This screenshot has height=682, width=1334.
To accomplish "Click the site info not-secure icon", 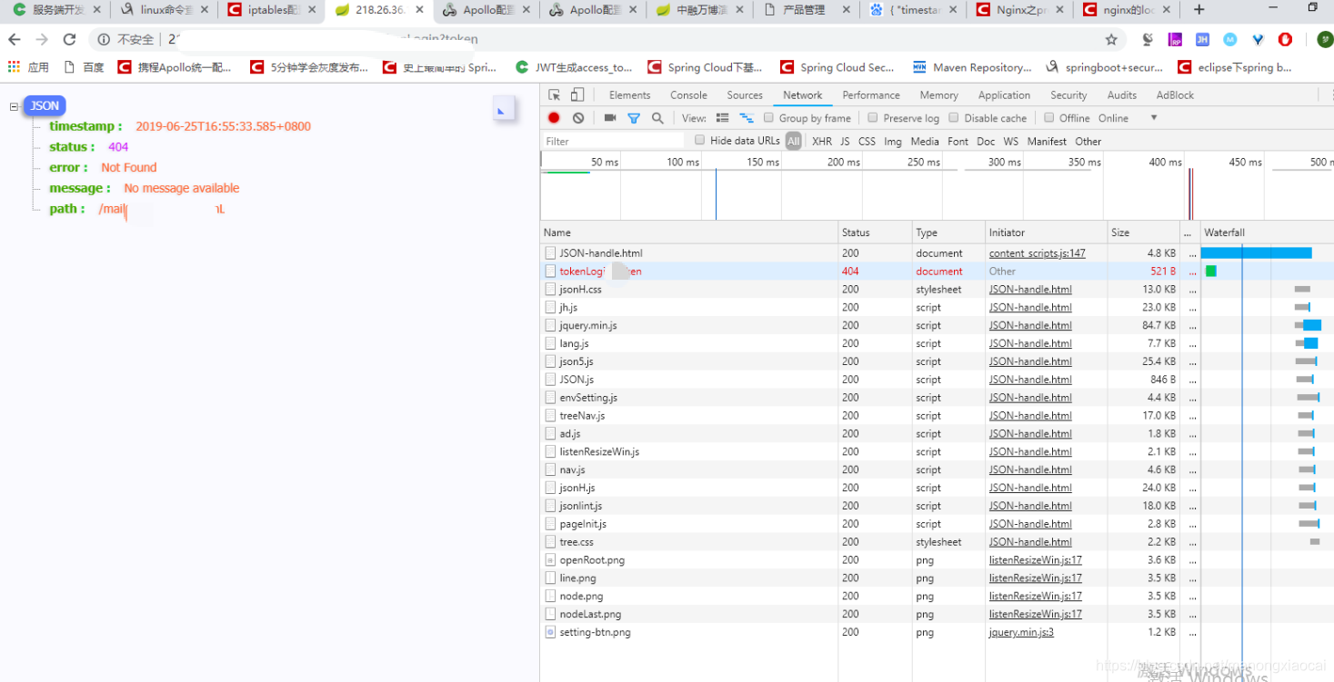I will pyautogui.click(x=104, y=39).
